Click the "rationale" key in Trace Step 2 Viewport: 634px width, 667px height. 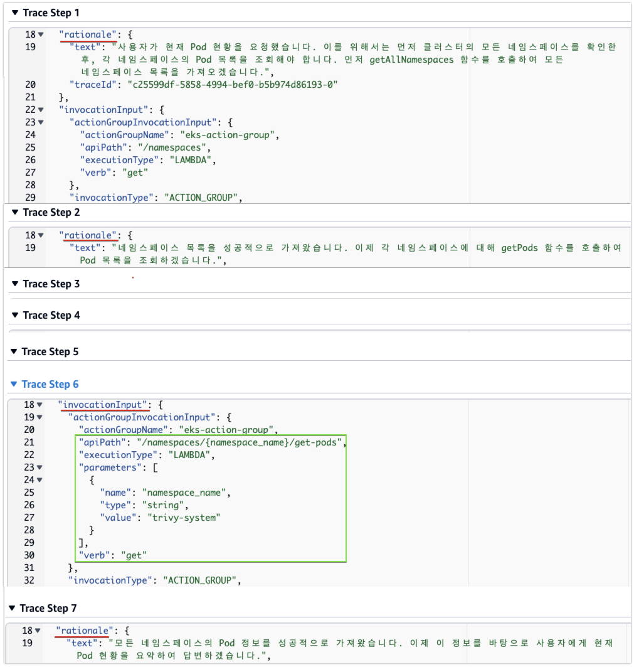tap(88, 235)
